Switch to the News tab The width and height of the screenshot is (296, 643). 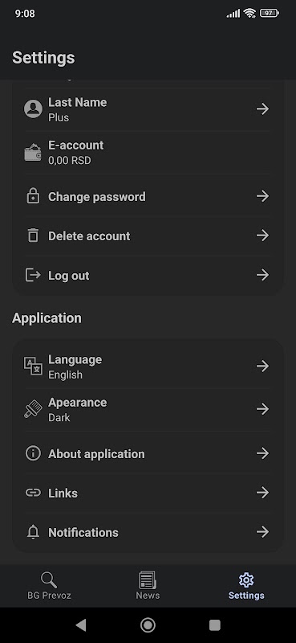click(148, 586)
